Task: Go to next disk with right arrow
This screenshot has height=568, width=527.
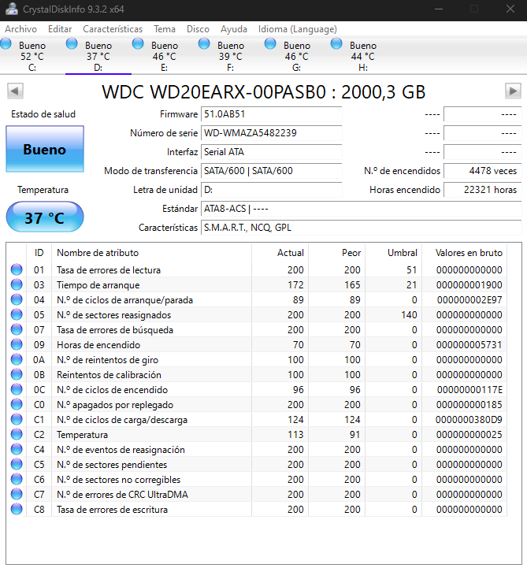Action: point(513,91)
